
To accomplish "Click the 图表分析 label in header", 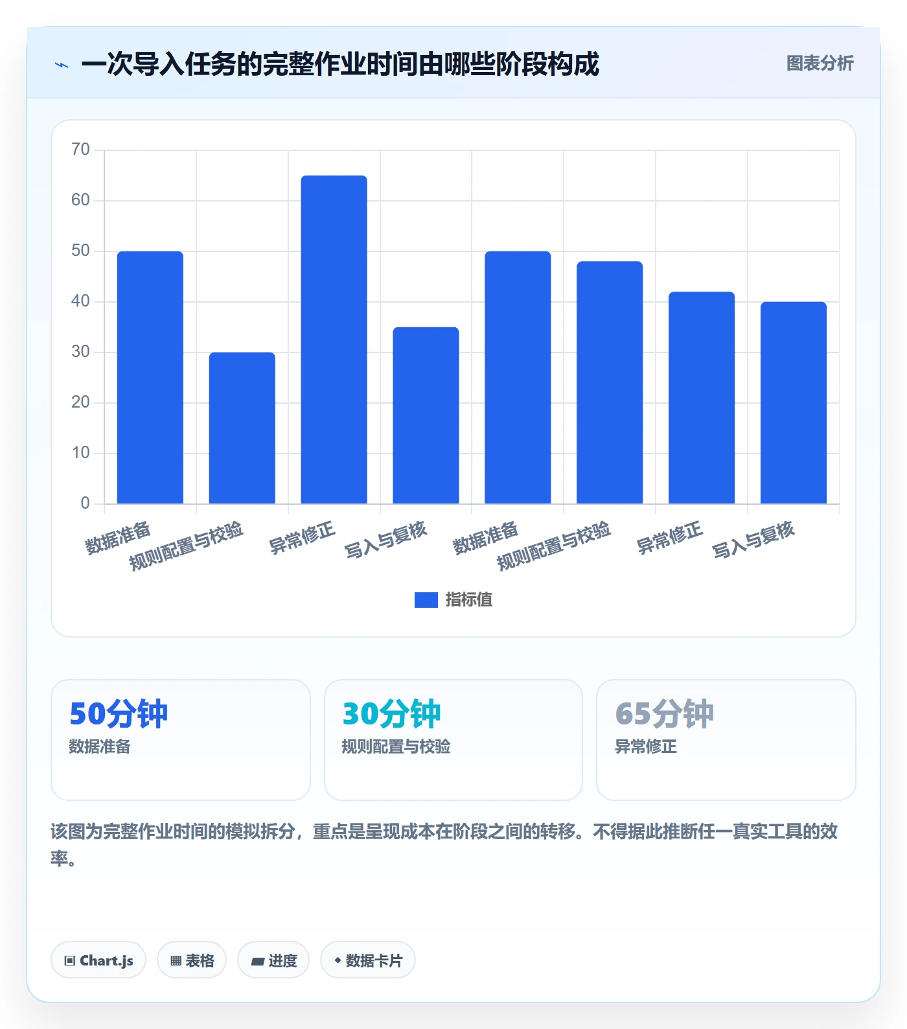I will (x=820, y=64).
